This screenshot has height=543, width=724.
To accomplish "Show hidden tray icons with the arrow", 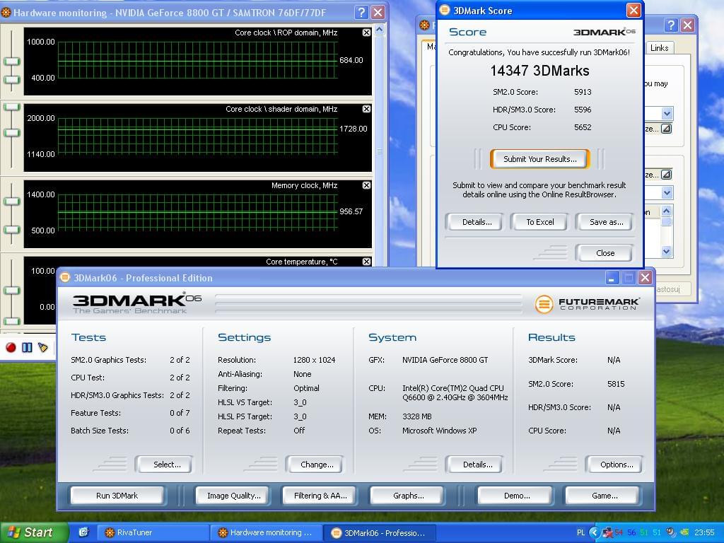I will (594, 532).
